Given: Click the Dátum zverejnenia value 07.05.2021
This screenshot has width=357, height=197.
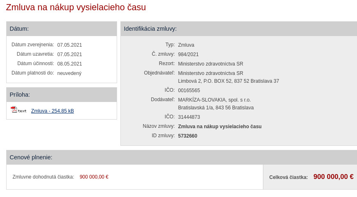Looking at the screenshot, I should 70,45.
